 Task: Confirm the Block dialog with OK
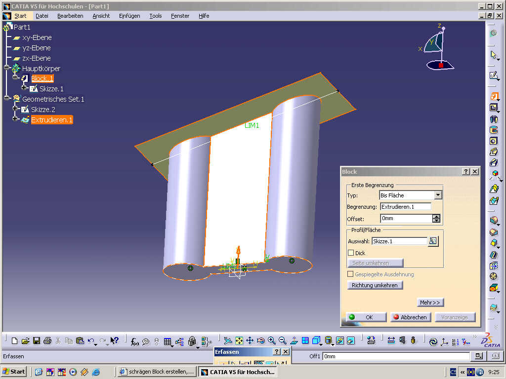(366, 317)
